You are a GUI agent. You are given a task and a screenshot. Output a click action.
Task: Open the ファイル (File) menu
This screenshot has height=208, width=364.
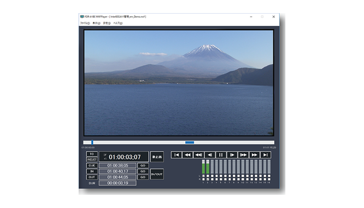click(84, 23)
